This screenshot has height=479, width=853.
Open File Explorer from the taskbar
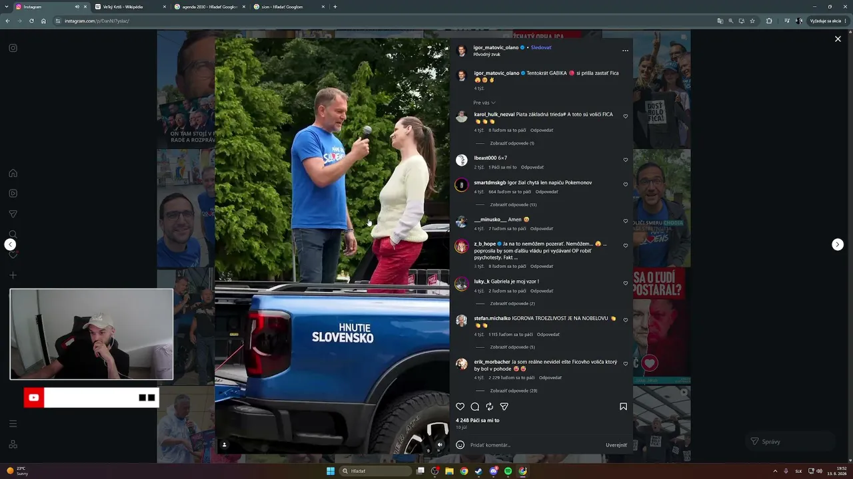(449, 471)
